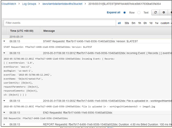Collapse the Incoming Event log row

pos(4,53)
